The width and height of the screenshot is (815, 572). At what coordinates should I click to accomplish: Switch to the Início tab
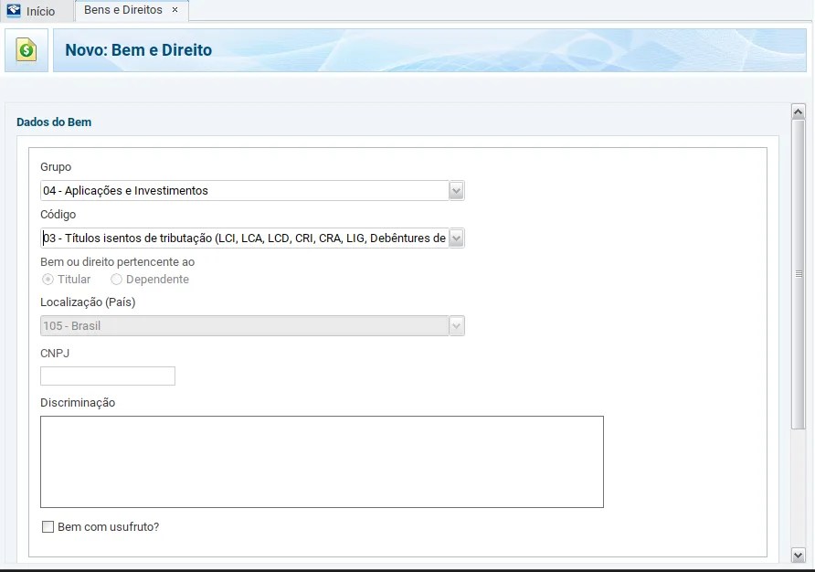pos(40,12)
